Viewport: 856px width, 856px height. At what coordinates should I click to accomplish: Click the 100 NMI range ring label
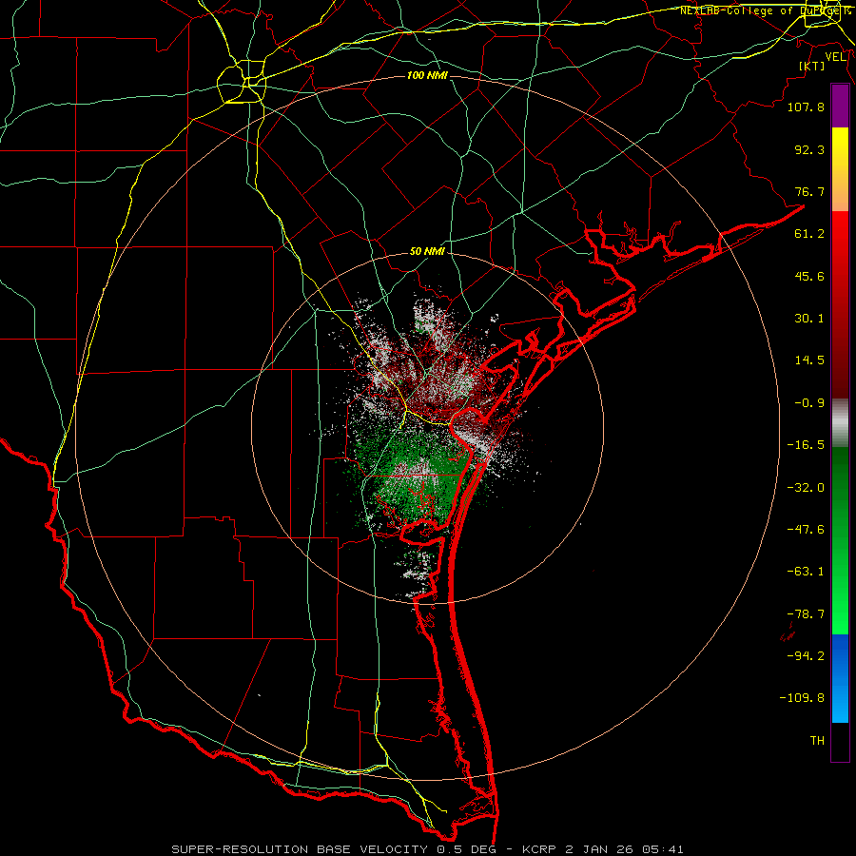(x=427, y=75)
